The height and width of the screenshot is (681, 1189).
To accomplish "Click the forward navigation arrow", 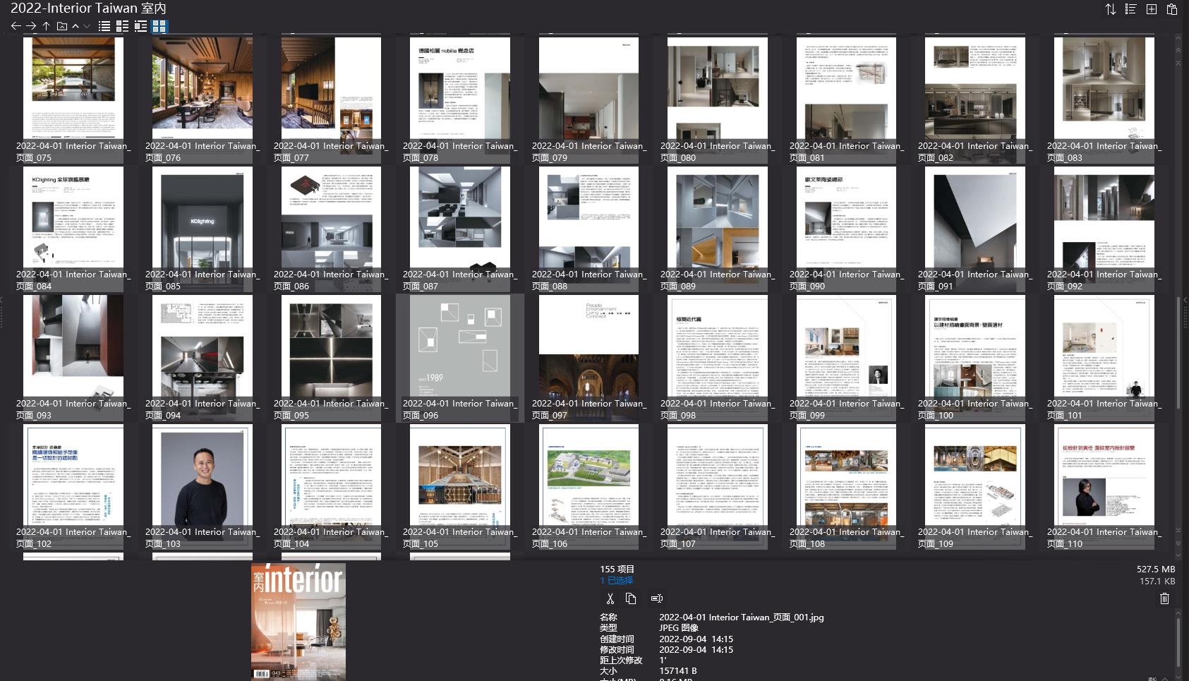I will coord(31,26).
